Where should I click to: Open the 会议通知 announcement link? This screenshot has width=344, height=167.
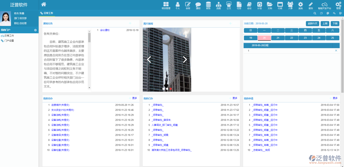105,30
